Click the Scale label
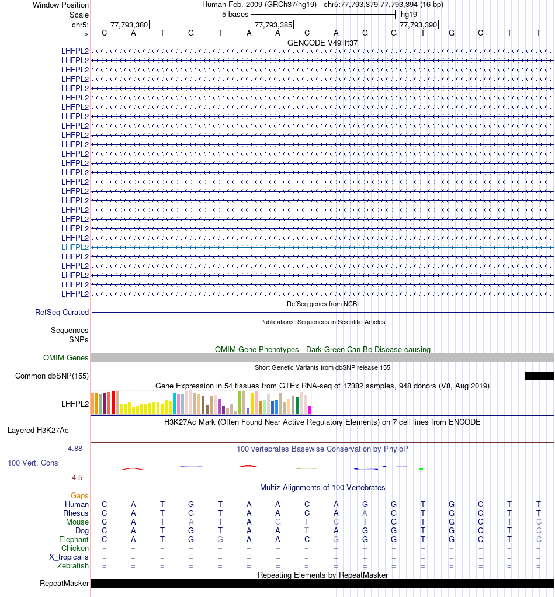 (79, 15)
